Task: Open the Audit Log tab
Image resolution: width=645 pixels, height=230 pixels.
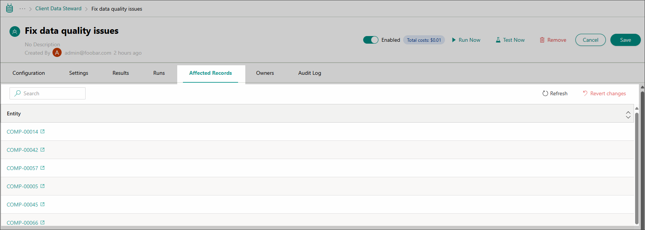Action: [310, 73]
